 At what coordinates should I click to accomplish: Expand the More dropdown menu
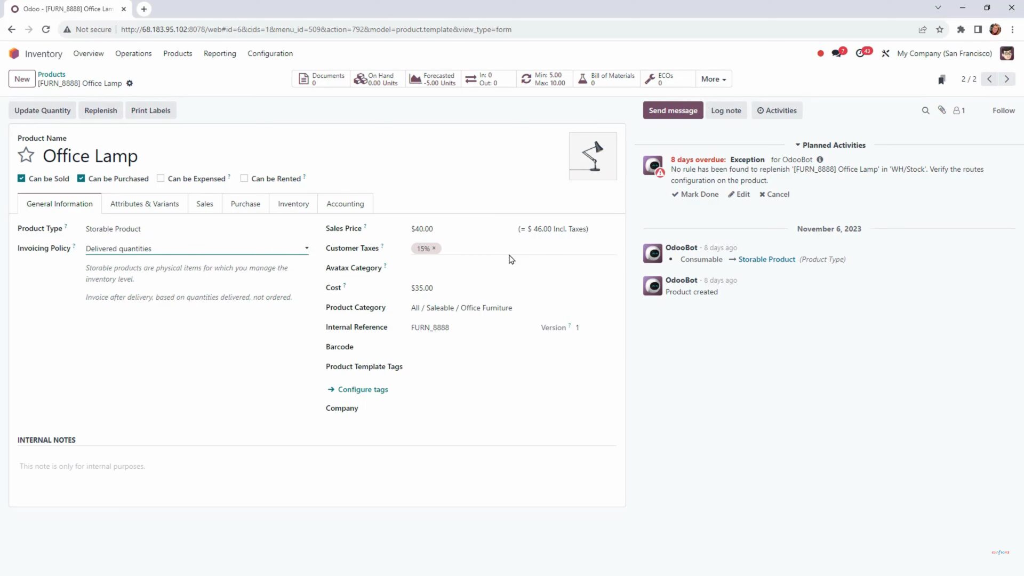(x=713, y=79)
